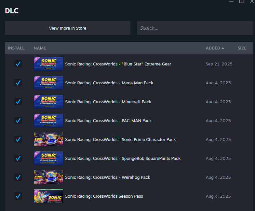Viewport: 255px width, 211px height.
Task: Click Sonic Prime Pack's "Aug 4, 2025" date
Action: pyautogui.click(x=218, y=139)
